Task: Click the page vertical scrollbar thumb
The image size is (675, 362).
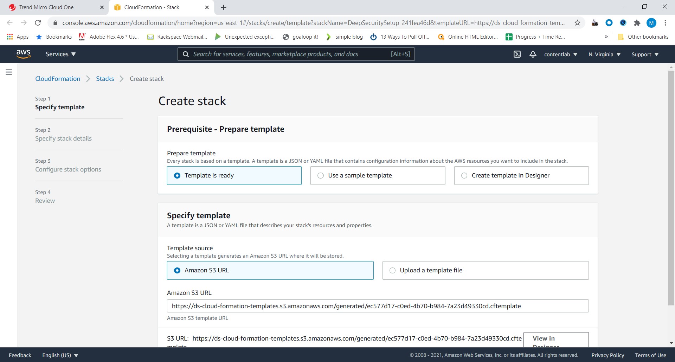Action: click(671, 188)
